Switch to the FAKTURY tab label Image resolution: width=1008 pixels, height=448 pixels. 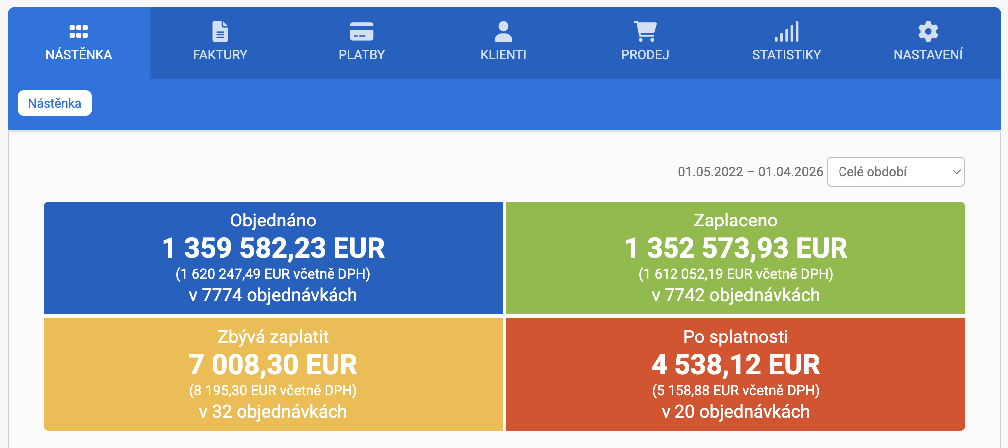[x=220, y=55]
